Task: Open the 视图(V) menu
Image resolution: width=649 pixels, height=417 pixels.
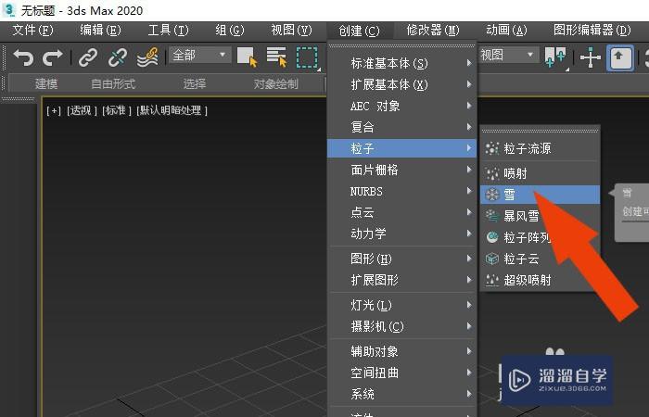Action: (291, 31)
